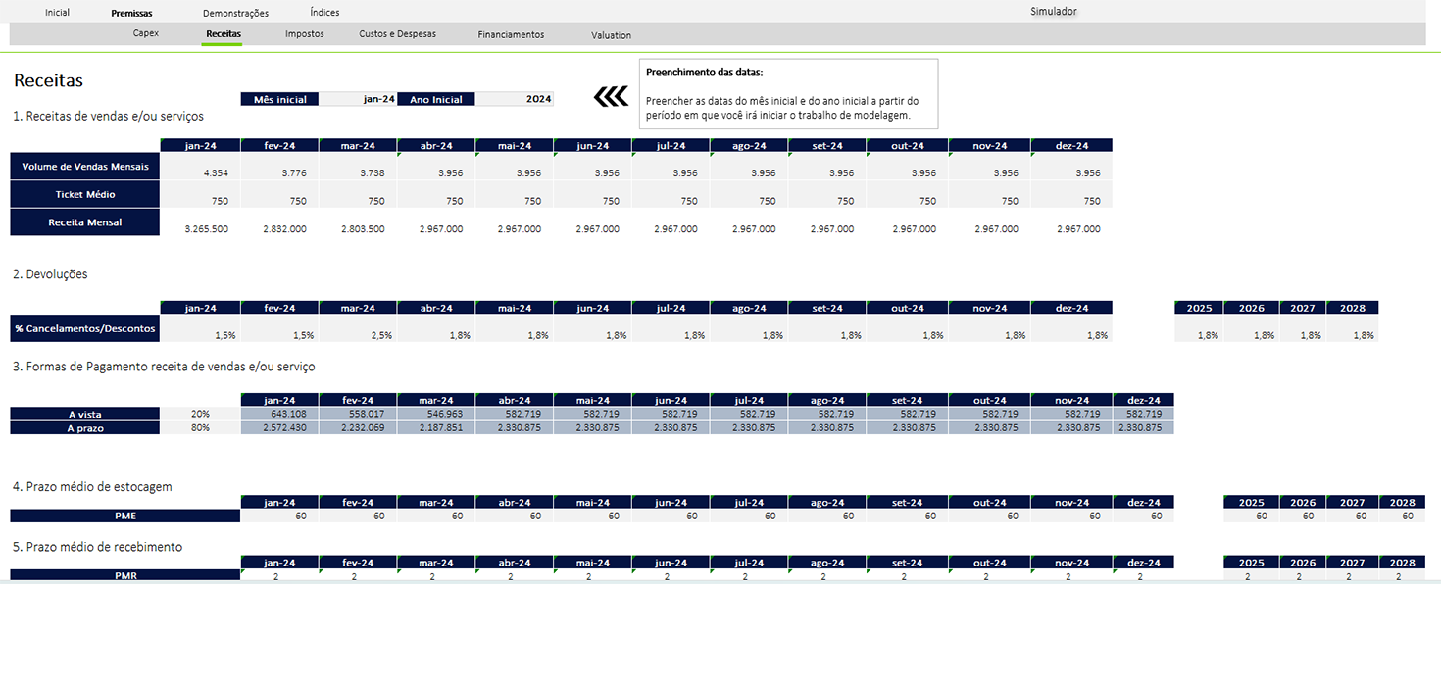Select the Capex sub-tab
This screenshot has width=1441, height=689.
(x=145, y=33)
